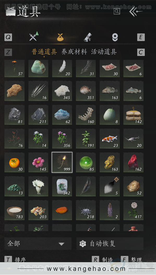Select the orange persimmon item with 30
This screenshot has width=156, height=275.
pyautogui.click(x=14, y=162)
